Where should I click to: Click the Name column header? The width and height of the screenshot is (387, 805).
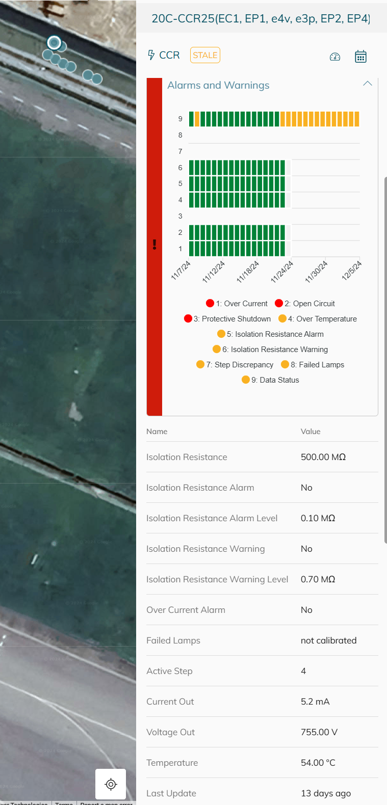tap(157, 432)
